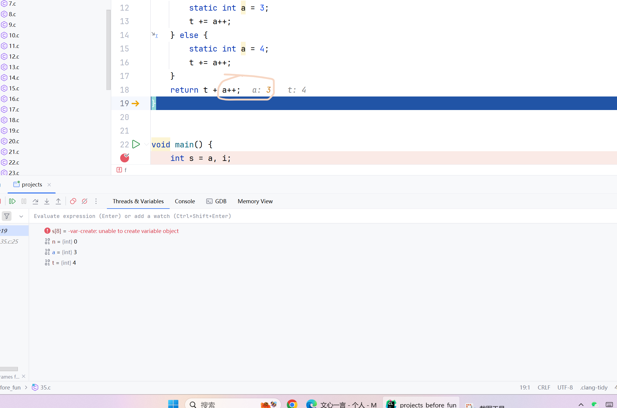Open file 10.c in the project tree
The height and width of the screenshot is (408, 617).
14,35
